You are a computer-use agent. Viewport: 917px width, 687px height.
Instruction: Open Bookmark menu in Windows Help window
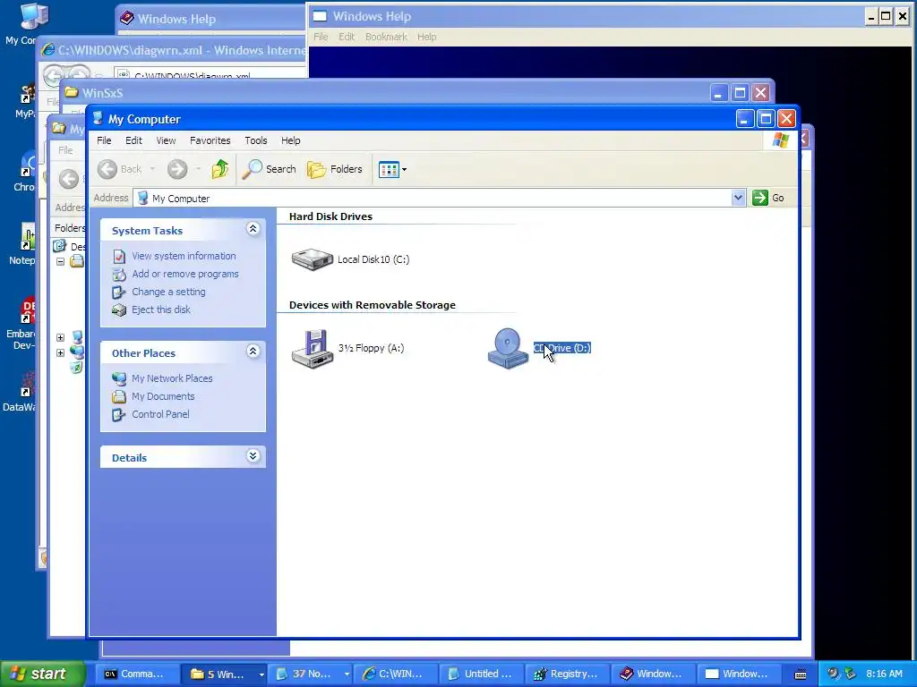(x=386, y=37)
